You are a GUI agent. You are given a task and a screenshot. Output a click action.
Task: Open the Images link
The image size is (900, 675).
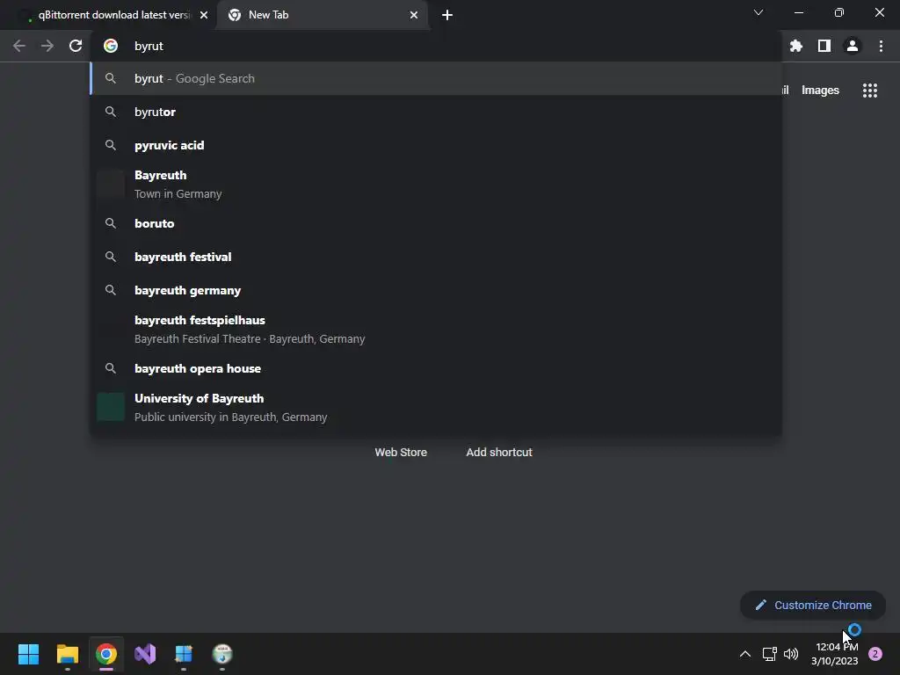820,91
